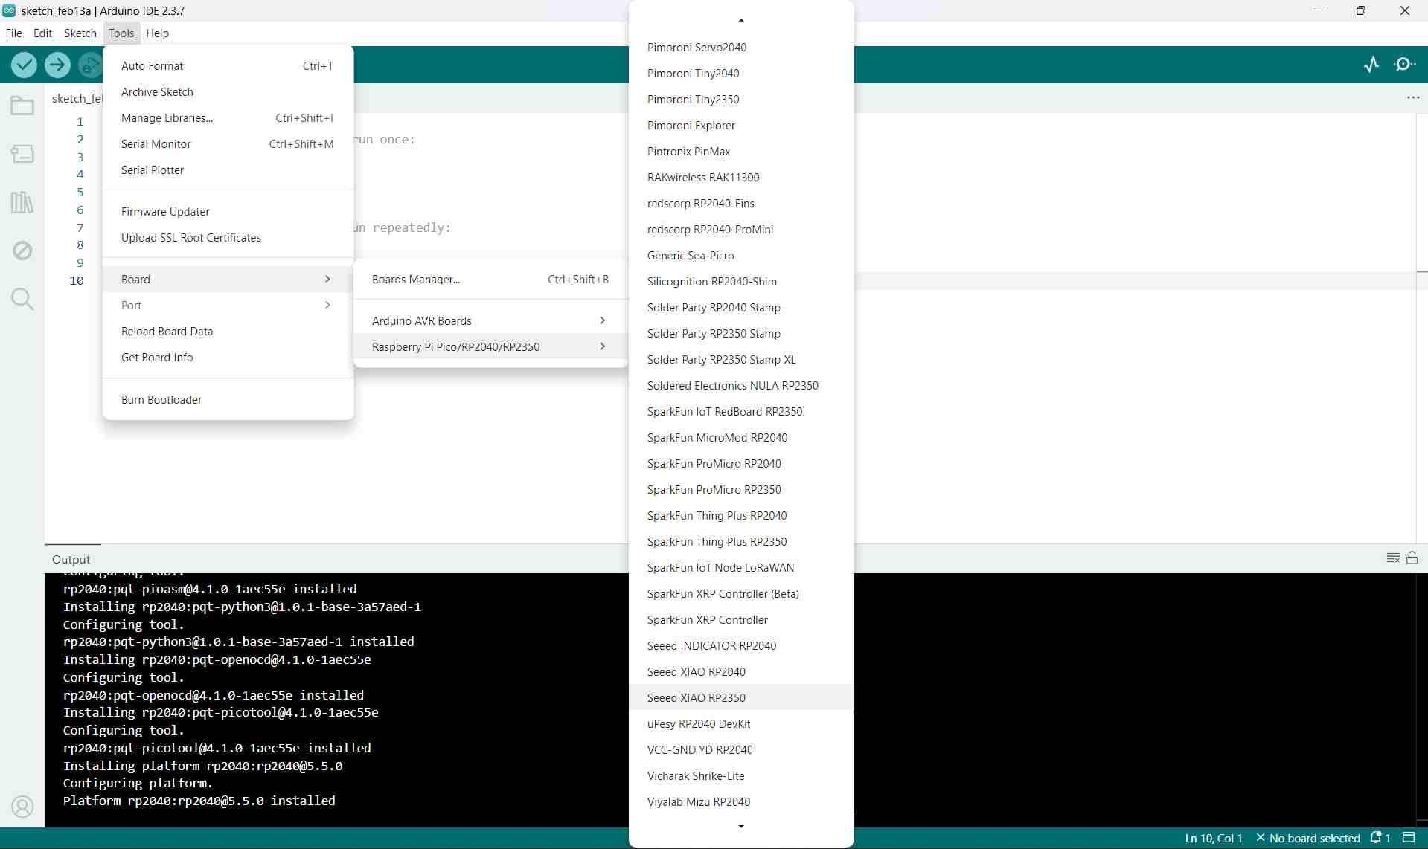
Task: Expand the Board submenu
Action: point(228,279)
